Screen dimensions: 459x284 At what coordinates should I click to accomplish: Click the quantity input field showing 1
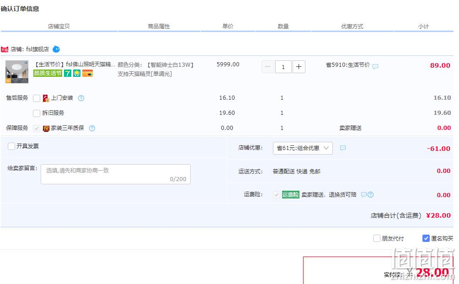pos(283,67)
